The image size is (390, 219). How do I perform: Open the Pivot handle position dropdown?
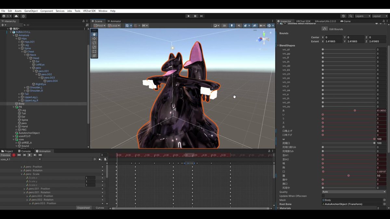tap(100, 26)
